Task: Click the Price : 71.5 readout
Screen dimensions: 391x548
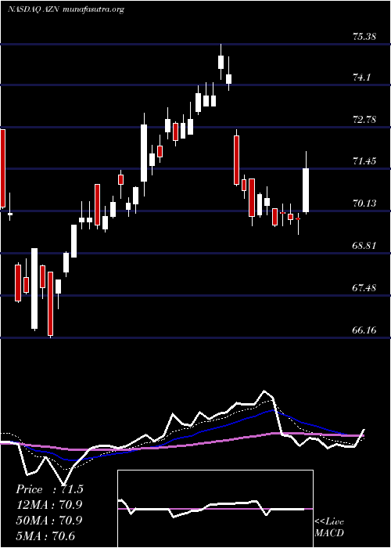Action: tap(49, 489)
